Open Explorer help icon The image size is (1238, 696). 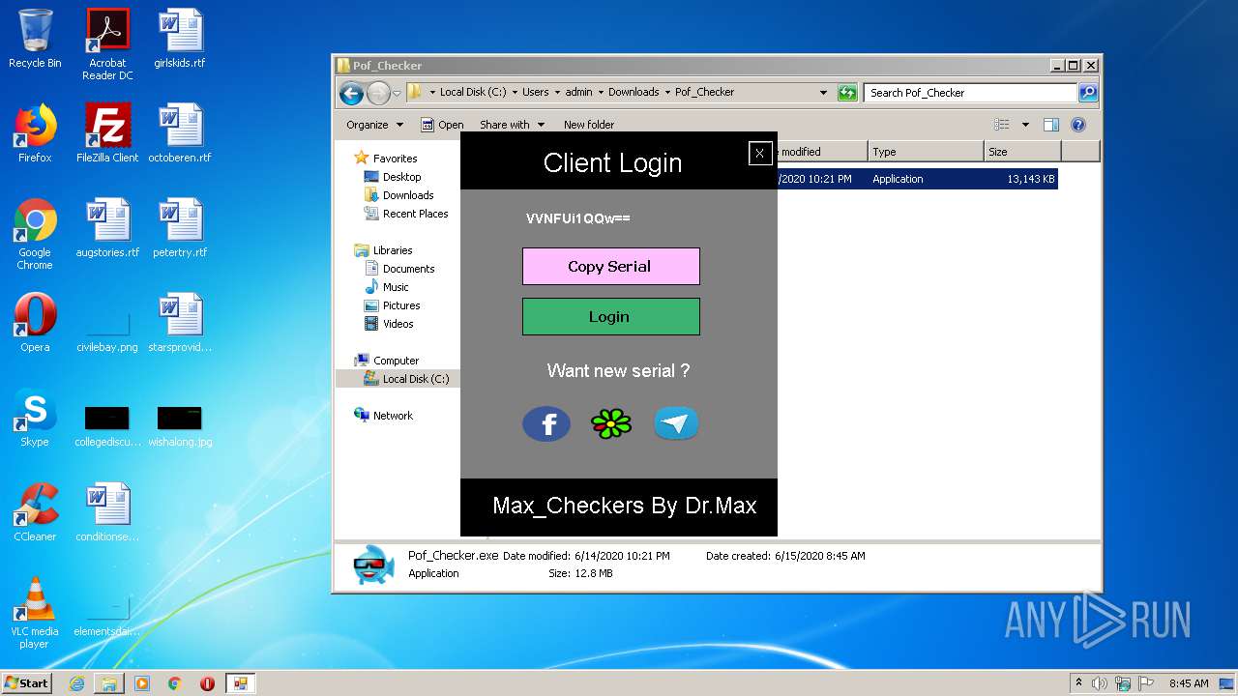pyautogui.click(x=1078, y=125)
